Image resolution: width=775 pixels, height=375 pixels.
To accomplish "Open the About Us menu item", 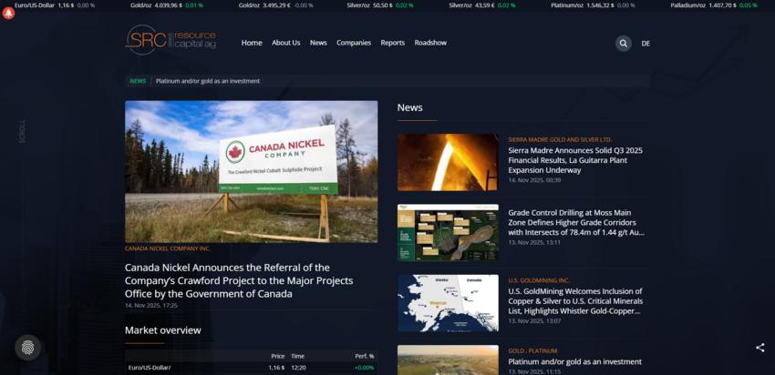I will tap(285, 43).
